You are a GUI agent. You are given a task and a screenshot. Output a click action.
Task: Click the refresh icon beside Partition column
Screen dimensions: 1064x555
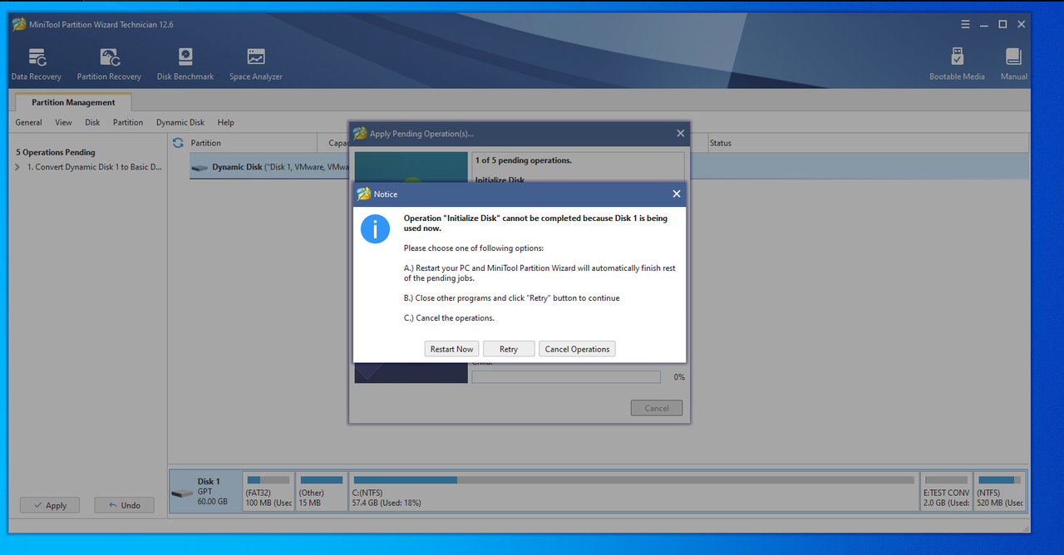click(x=178, y=143)
